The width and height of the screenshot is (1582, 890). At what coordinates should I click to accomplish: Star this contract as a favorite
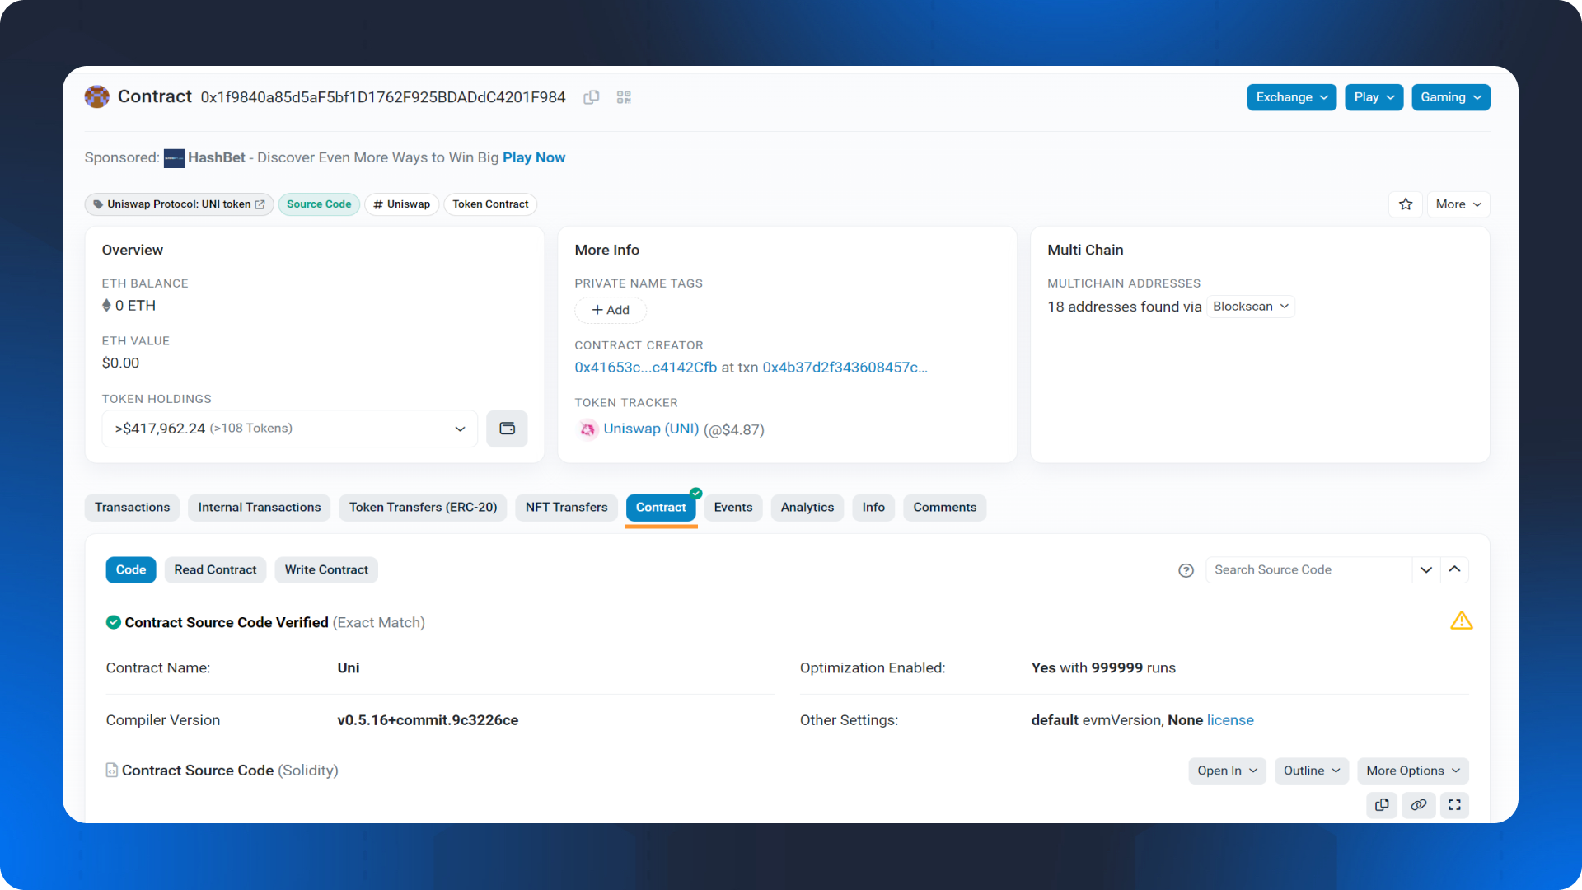tap(1406, 204)
